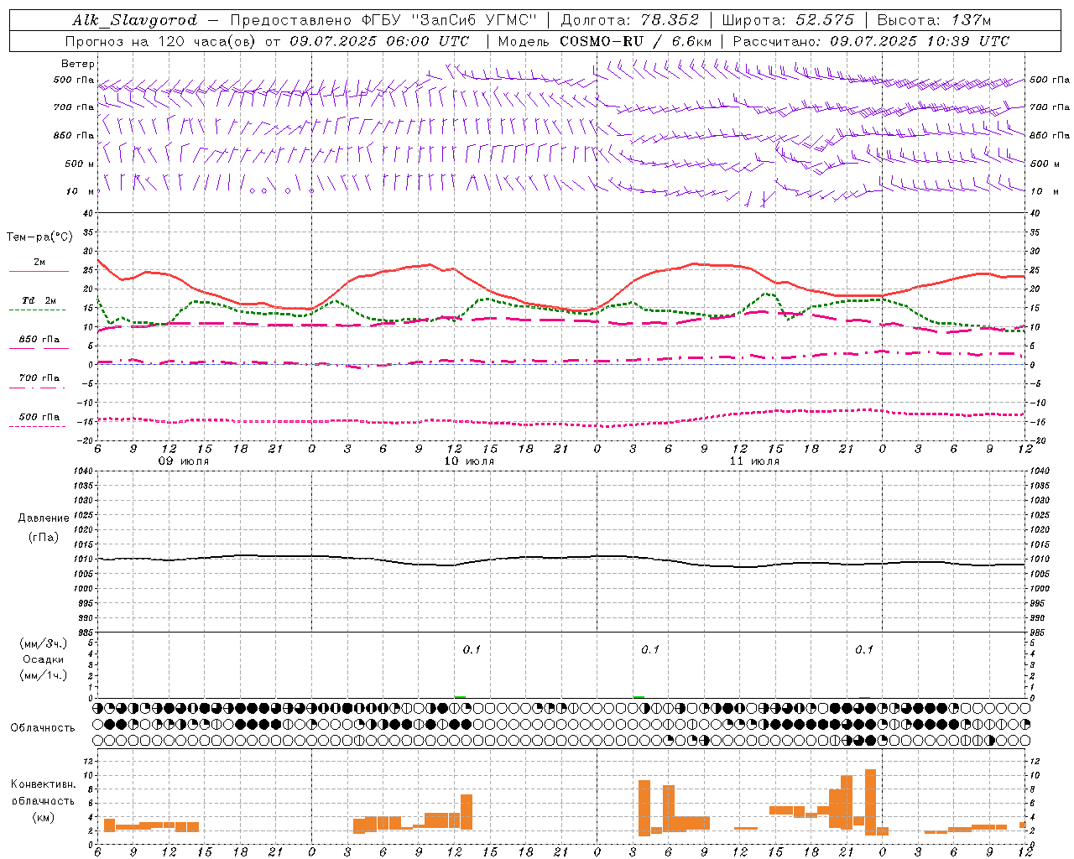The image size is (1074, 859).
Task: Click the "Давление" pressure panel label
Action: [x=44, y=518]
